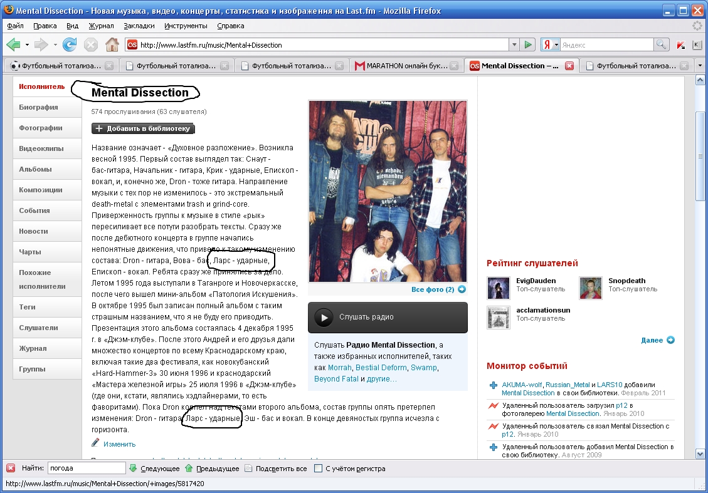Close the Mental Dissection tab

[x=569, y=66]
